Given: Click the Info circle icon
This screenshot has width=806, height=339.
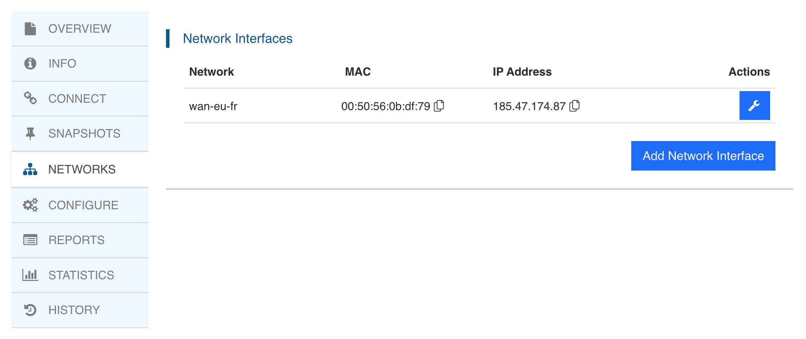Looking at the screenshot, I should pyautogui.click(x=30, y=64).
